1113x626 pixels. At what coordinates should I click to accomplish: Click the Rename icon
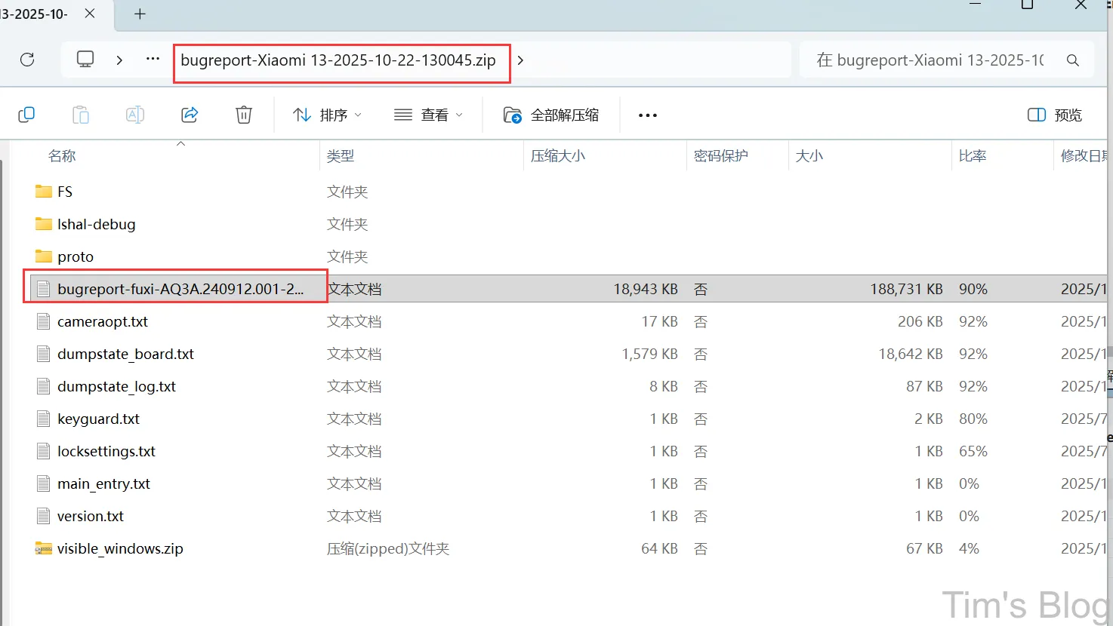[x=135, y=114]
